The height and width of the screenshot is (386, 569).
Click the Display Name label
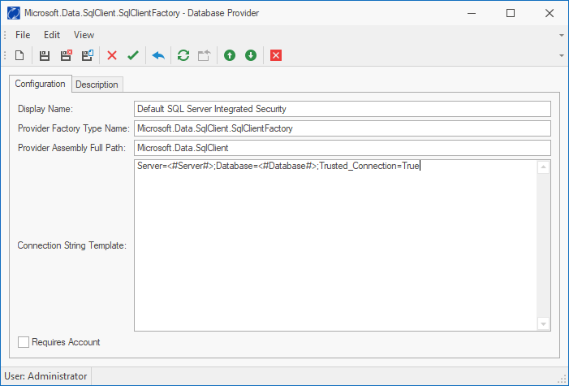coord(45,109)
